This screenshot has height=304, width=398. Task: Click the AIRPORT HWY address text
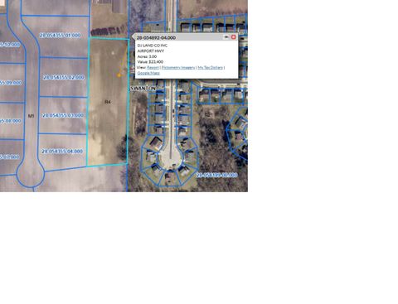151,51
